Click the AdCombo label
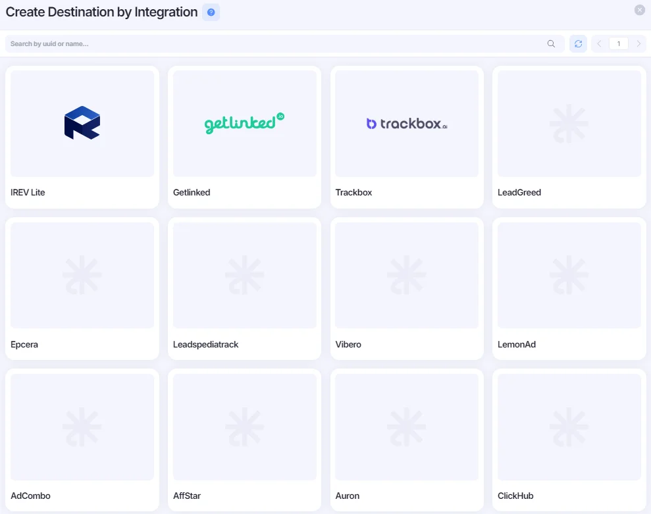The height and width of the screenshot is (514, 651). tap(30, 496)
